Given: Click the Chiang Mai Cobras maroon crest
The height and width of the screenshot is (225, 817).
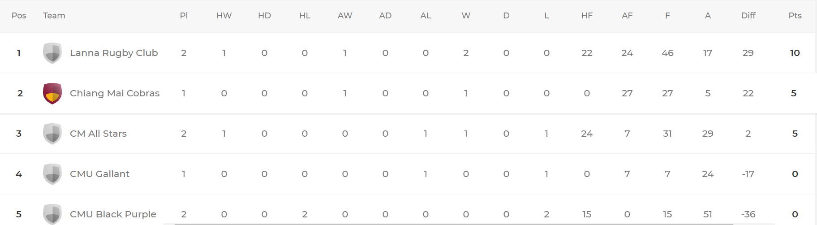Looking at the screenshot, I should tap(52, 93).
